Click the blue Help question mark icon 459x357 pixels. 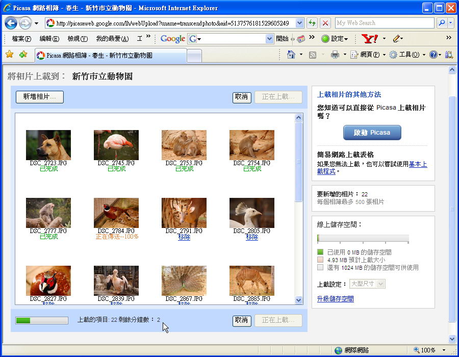(433, 55)
